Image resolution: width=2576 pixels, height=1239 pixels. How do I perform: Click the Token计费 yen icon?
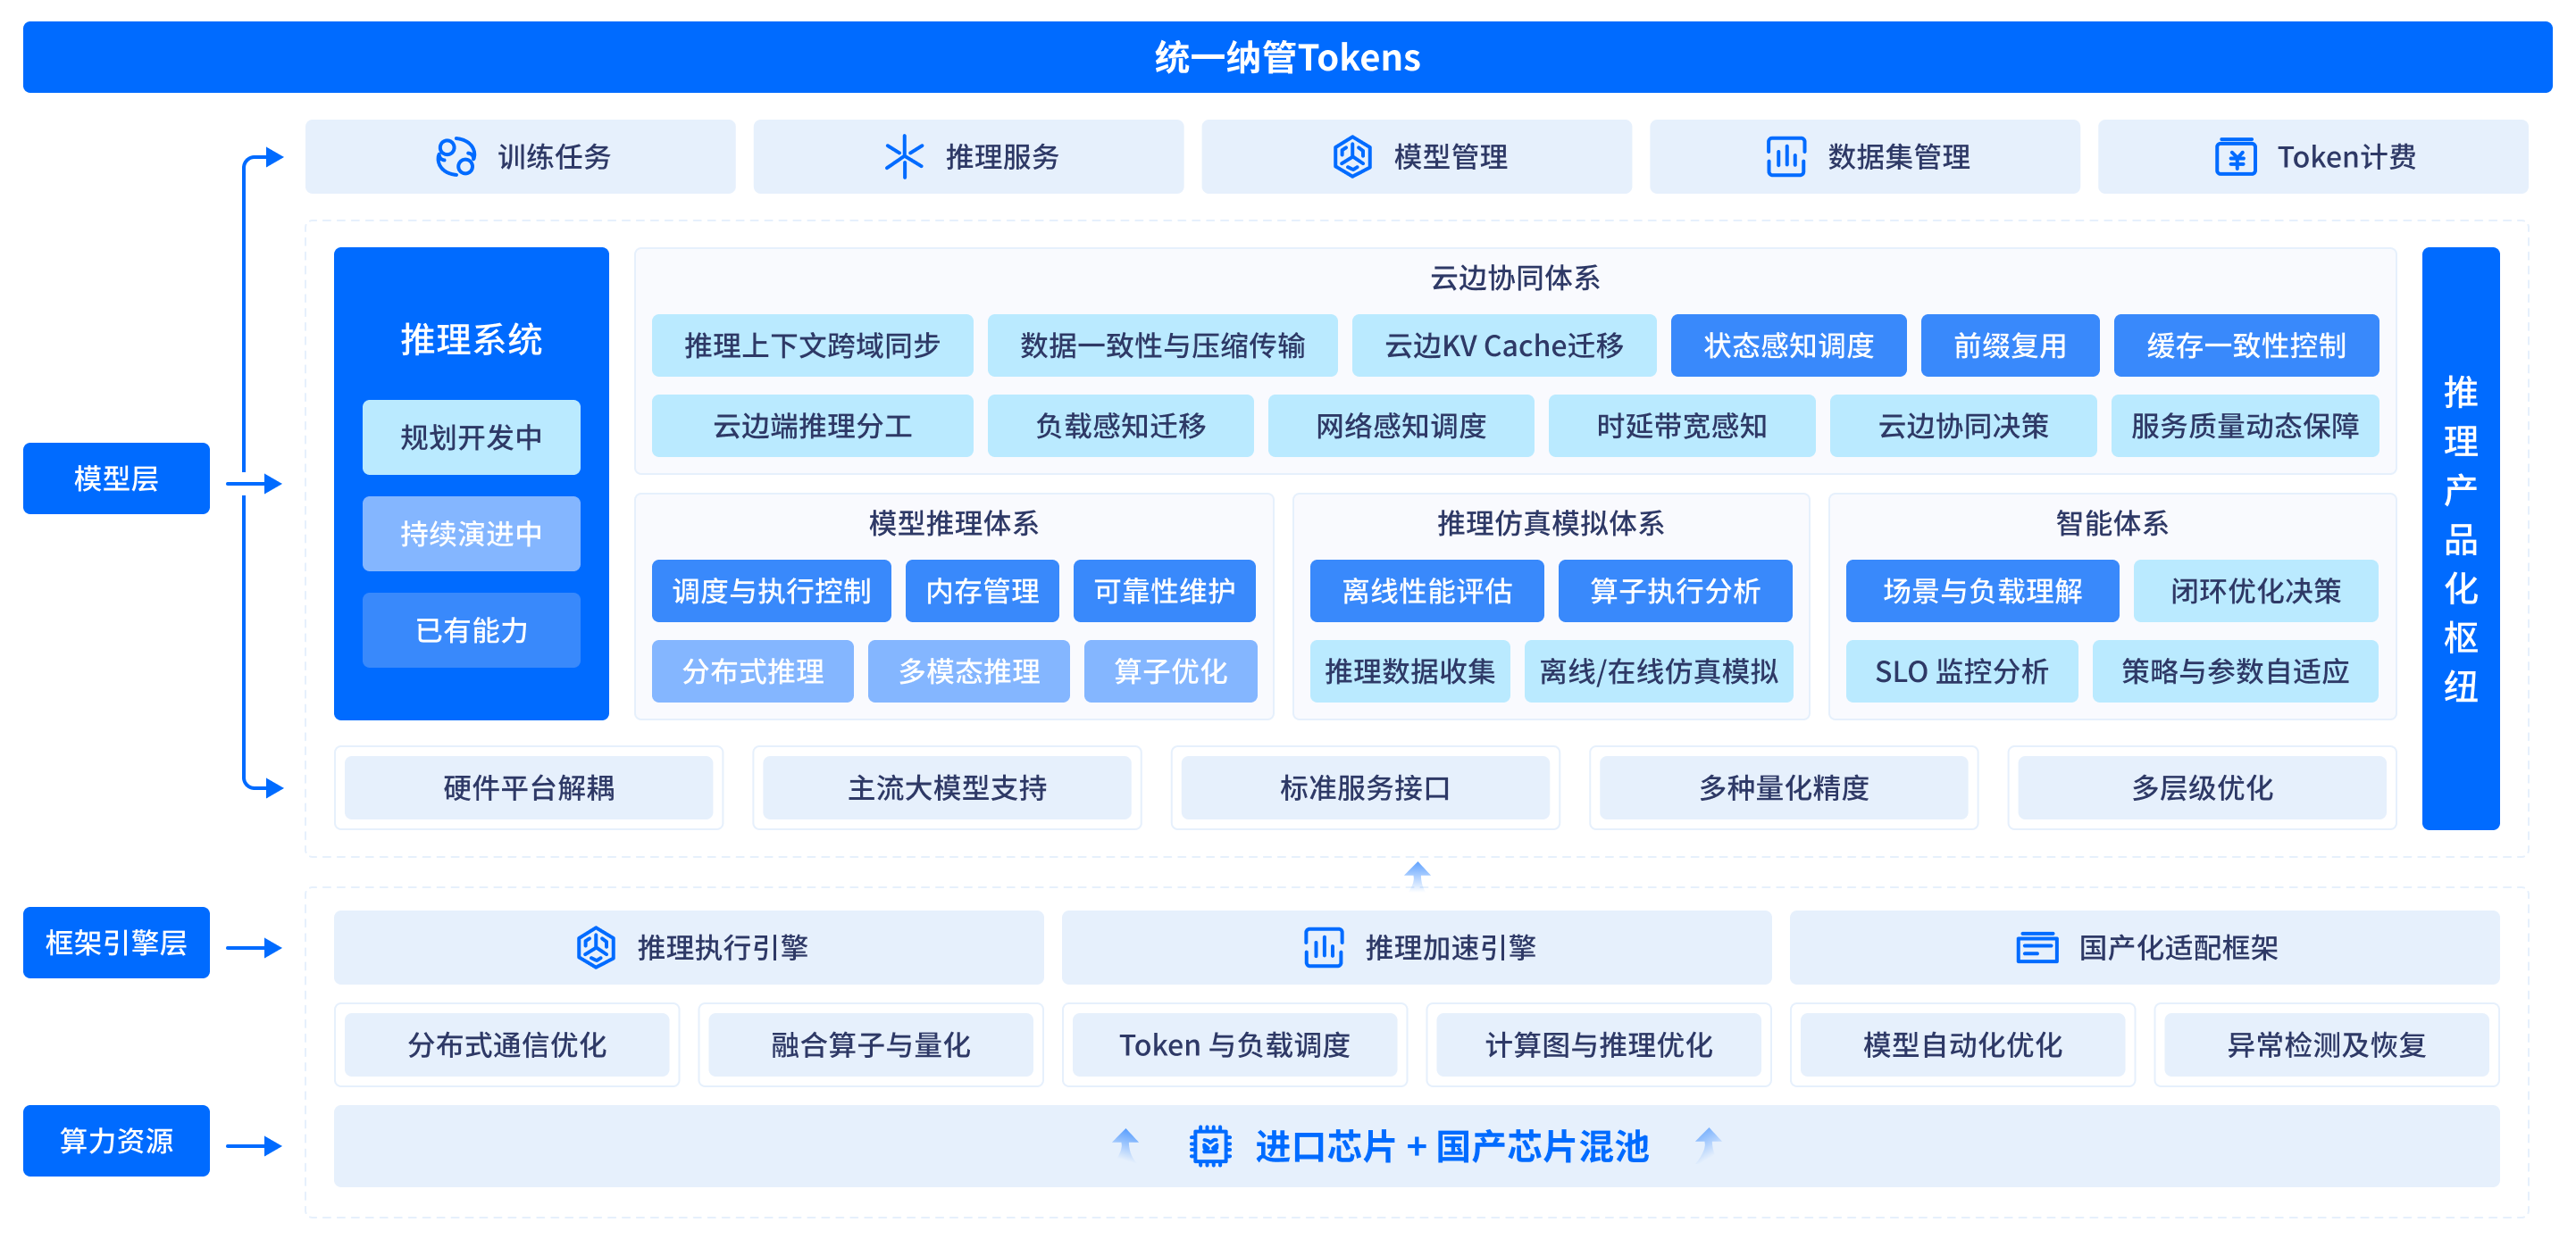2235,157
